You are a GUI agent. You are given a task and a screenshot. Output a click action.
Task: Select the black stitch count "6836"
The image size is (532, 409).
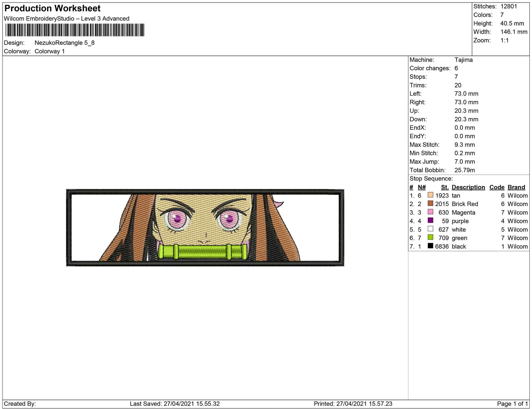pyautogui.click(x=442, y=246)
